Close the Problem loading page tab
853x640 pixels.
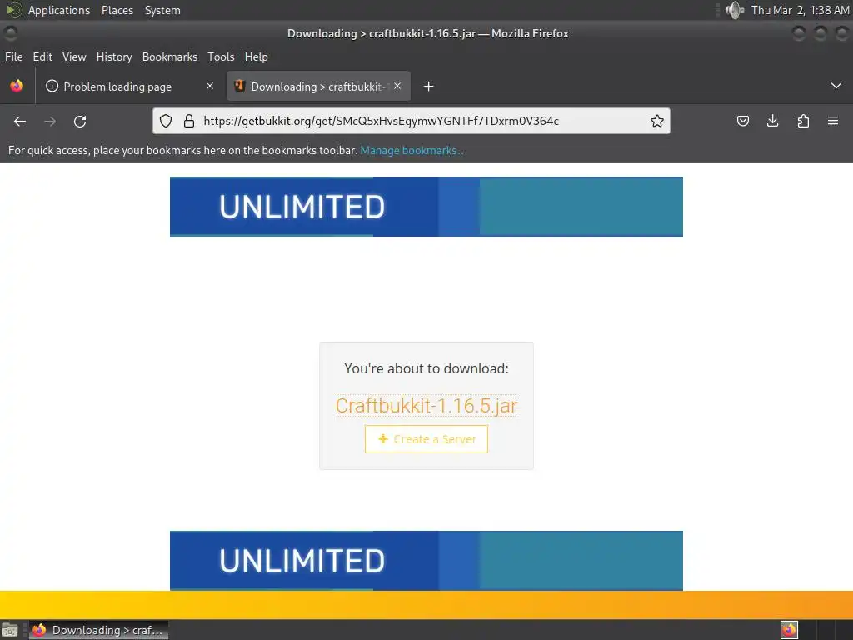click(210, 86)
